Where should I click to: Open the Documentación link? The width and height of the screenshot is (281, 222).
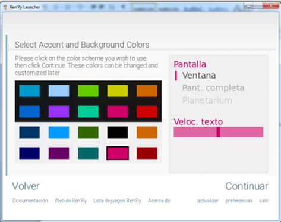click(x=30, y=201)
